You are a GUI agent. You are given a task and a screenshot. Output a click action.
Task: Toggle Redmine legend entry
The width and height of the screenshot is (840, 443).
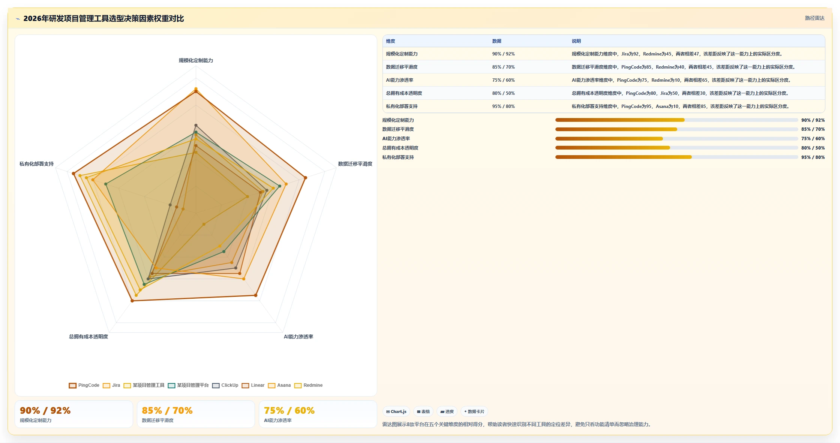(x=308, y=385)
